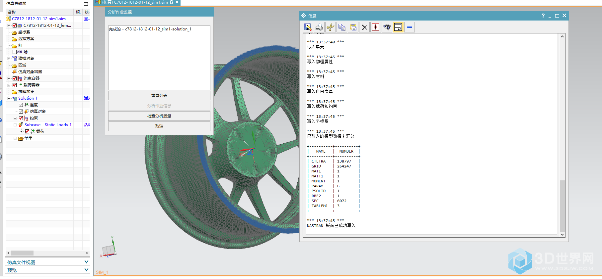Viewport: 602px width, 279px height.
Task: Click the 颜 color column header
Action: coord(78,12)
